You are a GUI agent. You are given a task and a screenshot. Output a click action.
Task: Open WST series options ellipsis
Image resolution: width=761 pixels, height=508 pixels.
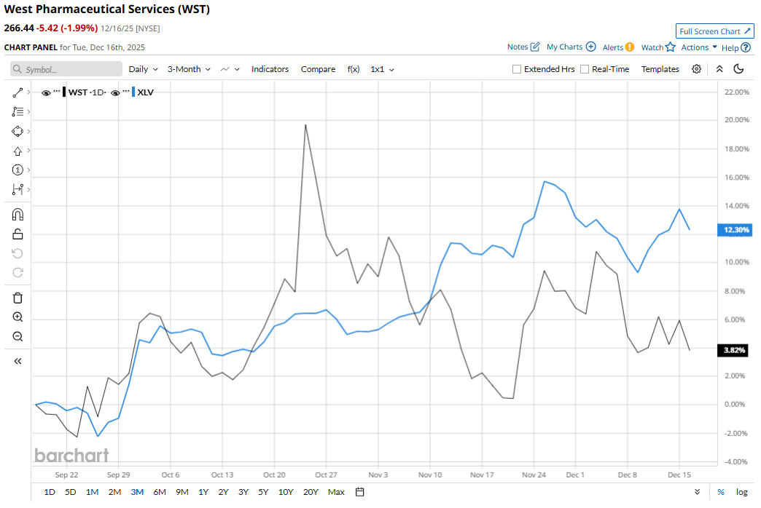pyautogui.click(x=57, y=91)
